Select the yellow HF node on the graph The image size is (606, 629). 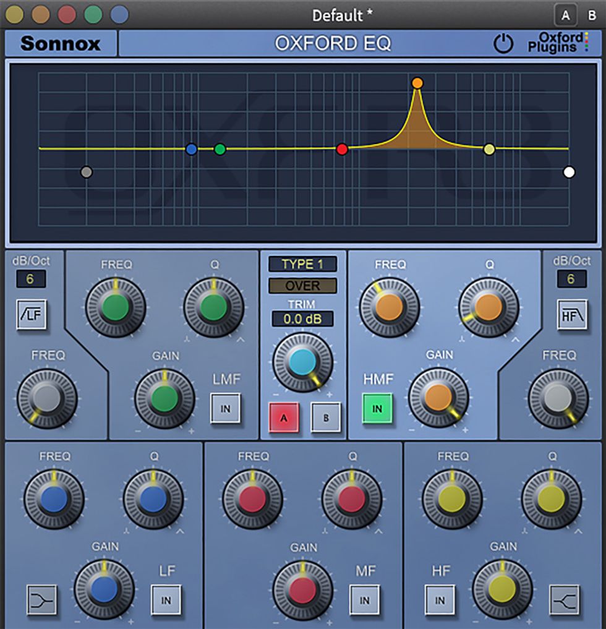click(489, 150)
